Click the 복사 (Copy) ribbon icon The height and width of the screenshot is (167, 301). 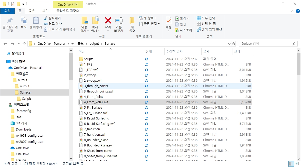[24, 21]
